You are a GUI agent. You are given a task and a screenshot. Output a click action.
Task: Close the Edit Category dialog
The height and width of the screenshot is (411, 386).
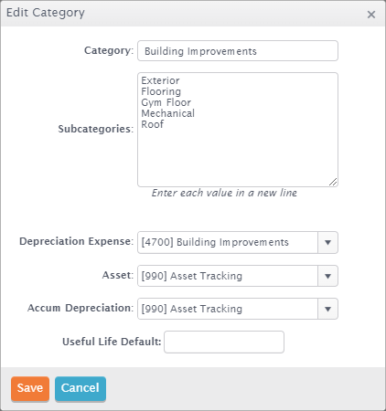(x=371, y=15)
